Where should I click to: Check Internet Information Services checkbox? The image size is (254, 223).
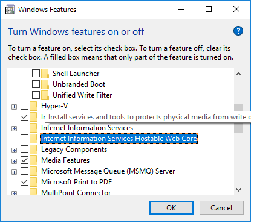pyautogui.click(x=25, y=128)
